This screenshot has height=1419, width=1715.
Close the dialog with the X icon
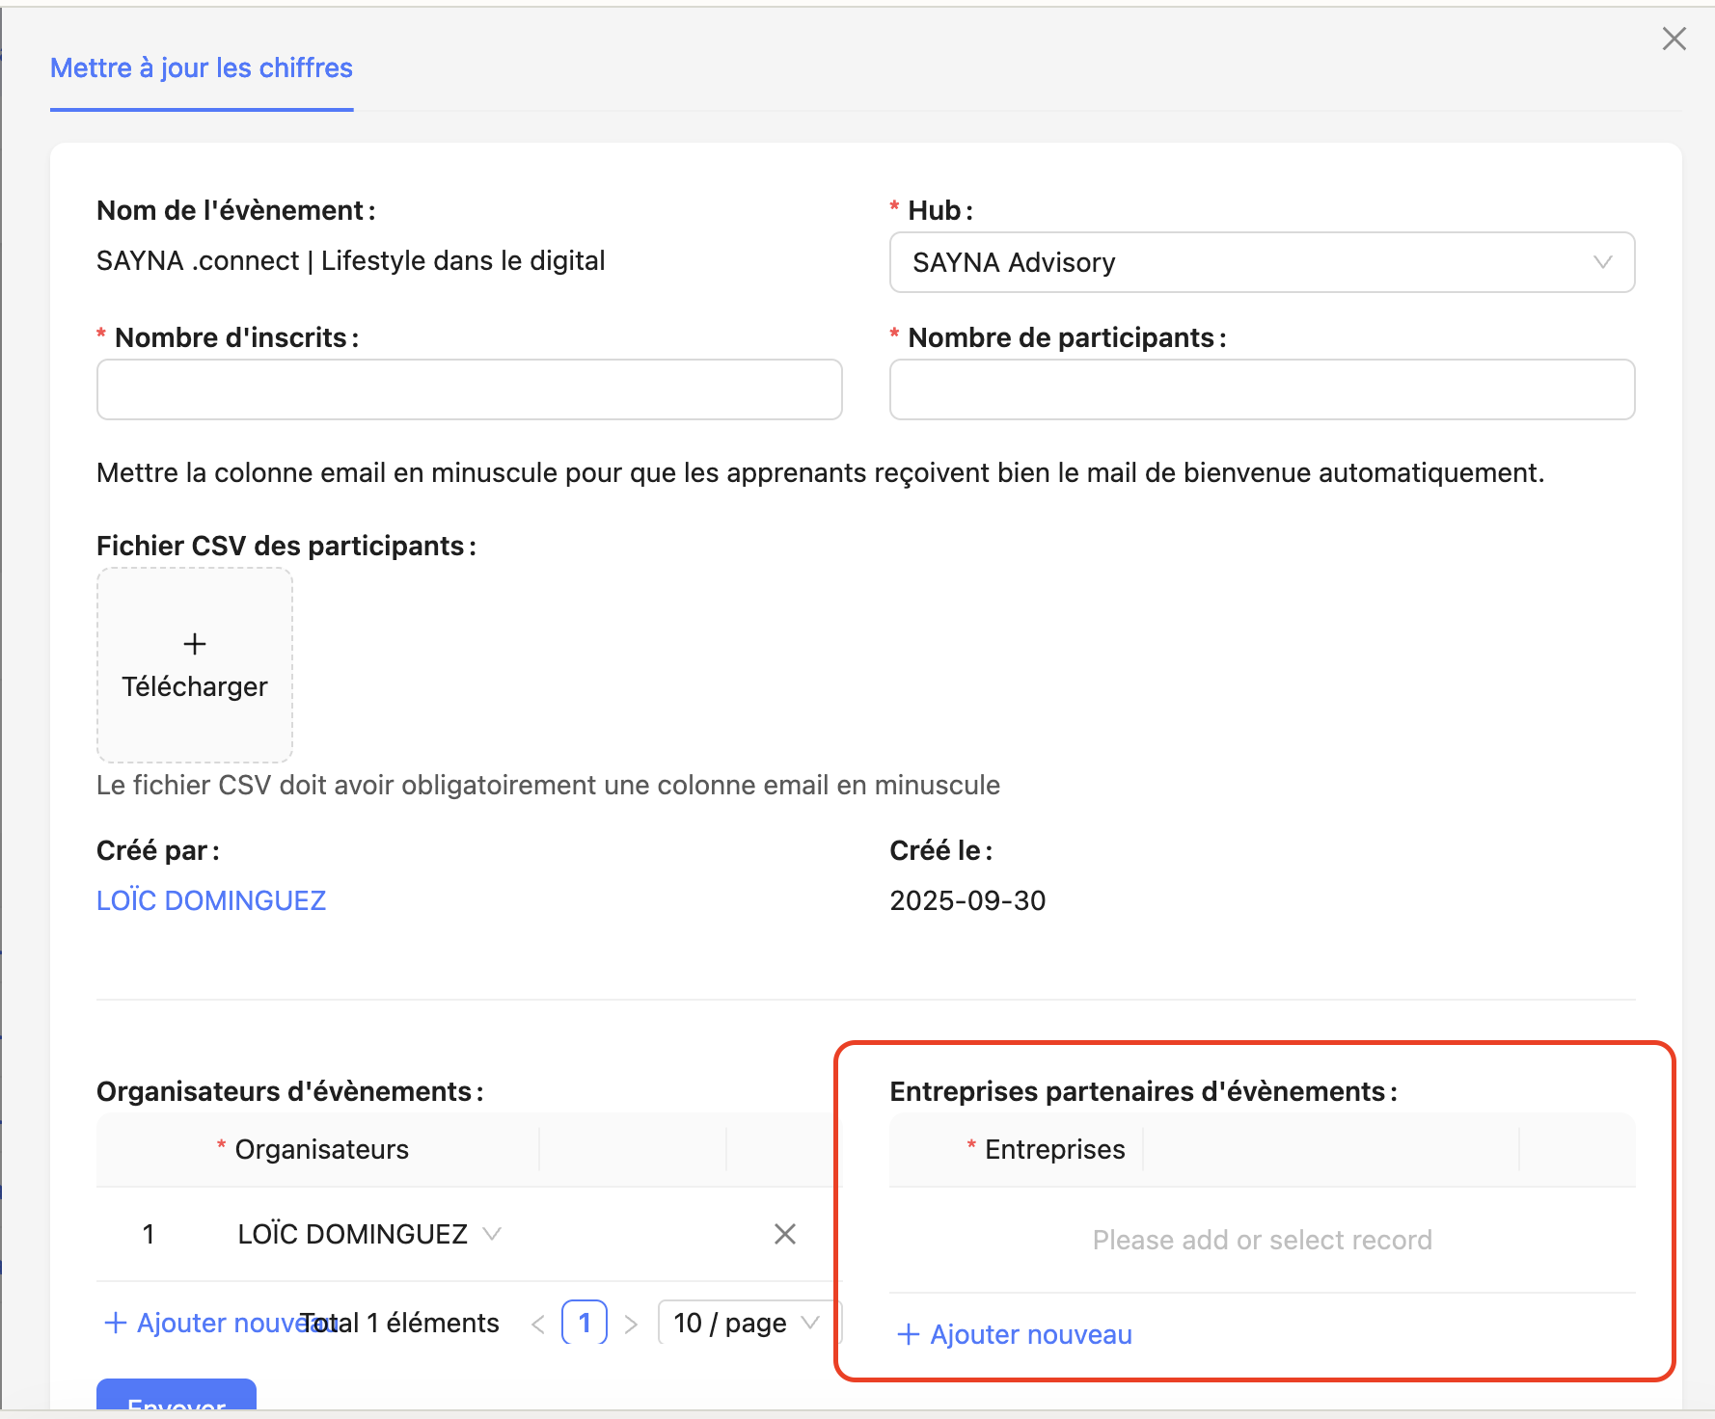point(1674,39)
